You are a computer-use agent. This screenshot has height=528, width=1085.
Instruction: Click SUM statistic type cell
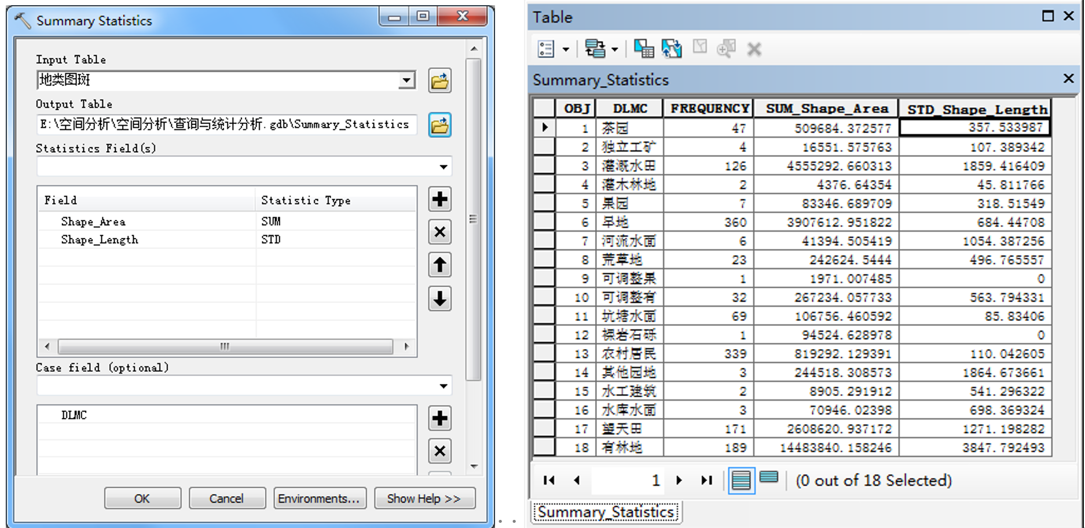[271, 222]
